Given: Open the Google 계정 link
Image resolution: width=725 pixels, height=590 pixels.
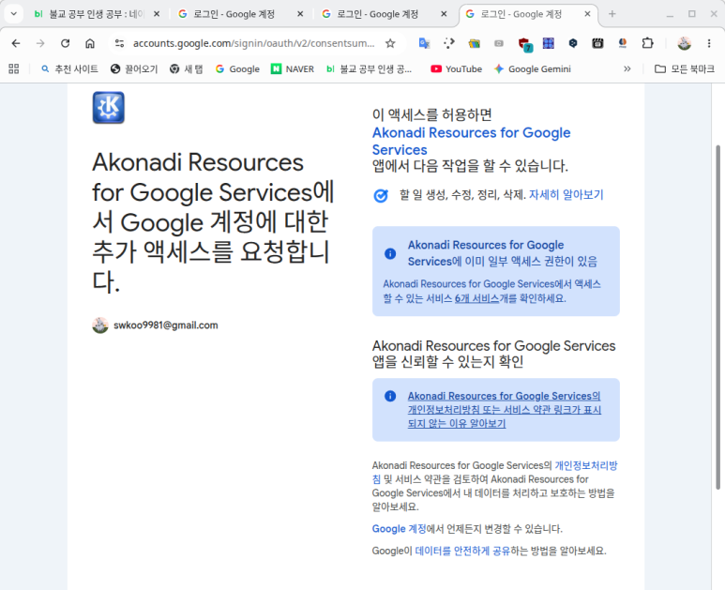Looking at the screenshot, I should pyautogui.click(x=399, y=529).
